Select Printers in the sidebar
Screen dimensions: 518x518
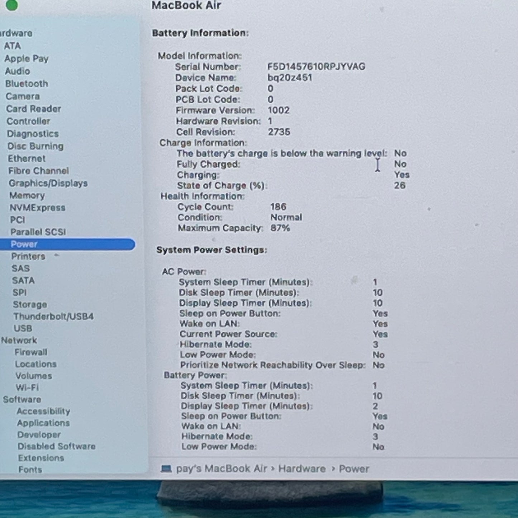click(28, 256)
